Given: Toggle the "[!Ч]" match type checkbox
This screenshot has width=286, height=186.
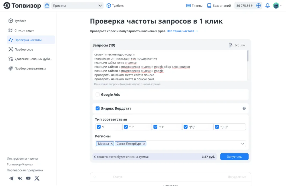Looking at the screenshot, I should [217, 127].
